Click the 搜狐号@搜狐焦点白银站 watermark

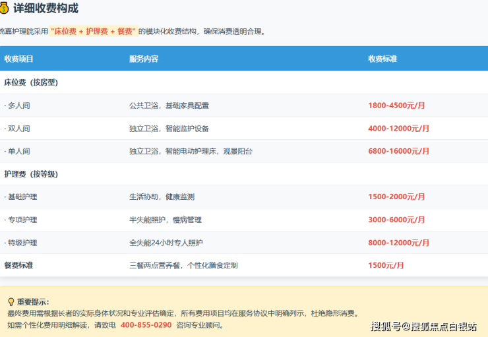(x=423, y=326)
